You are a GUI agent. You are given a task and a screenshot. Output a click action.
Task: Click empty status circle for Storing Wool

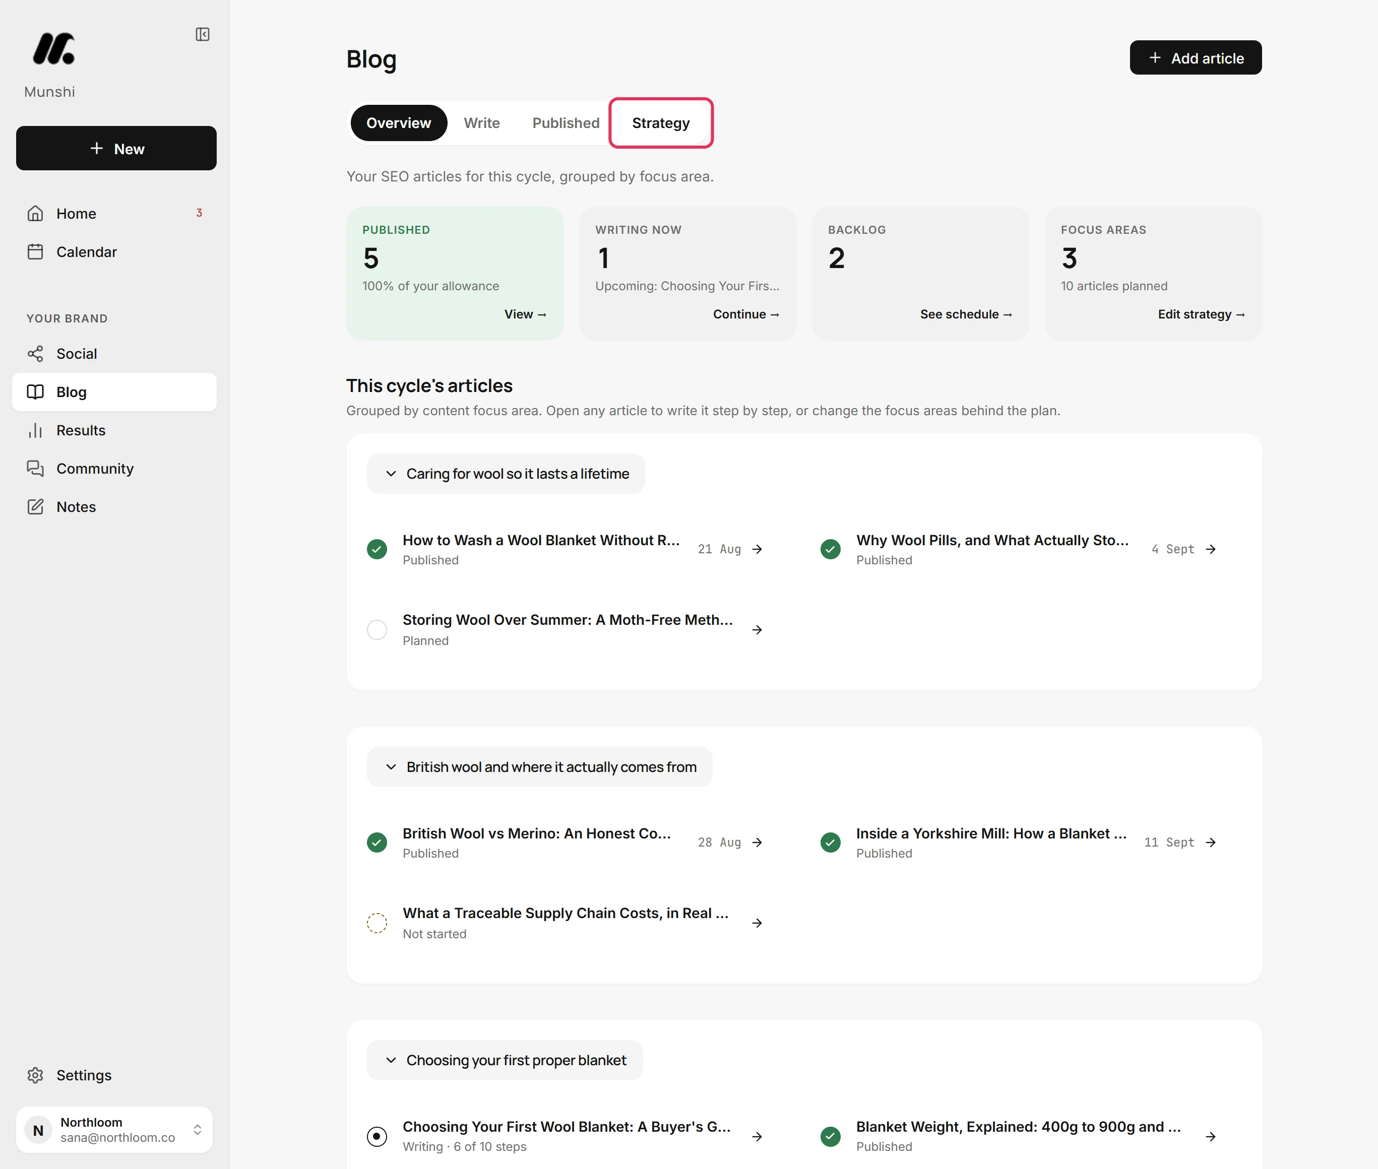pos(377,629)
